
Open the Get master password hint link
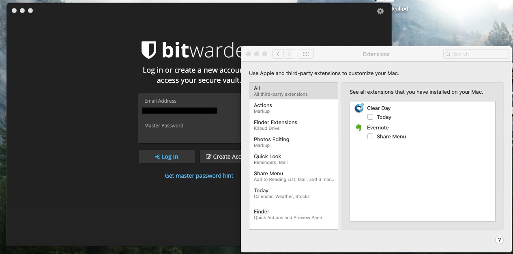click(x=199, y=175)
